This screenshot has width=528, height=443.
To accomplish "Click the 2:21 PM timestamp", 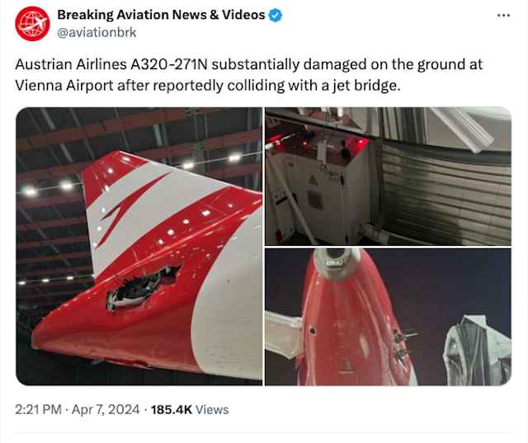I will click(x=38, y=409).
